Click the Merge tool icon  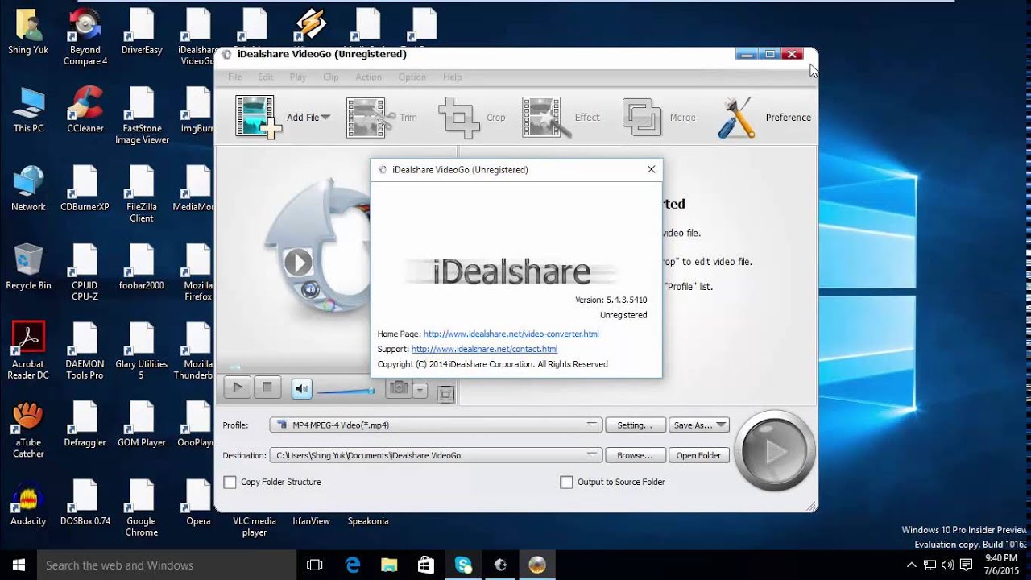coord(642,118)
